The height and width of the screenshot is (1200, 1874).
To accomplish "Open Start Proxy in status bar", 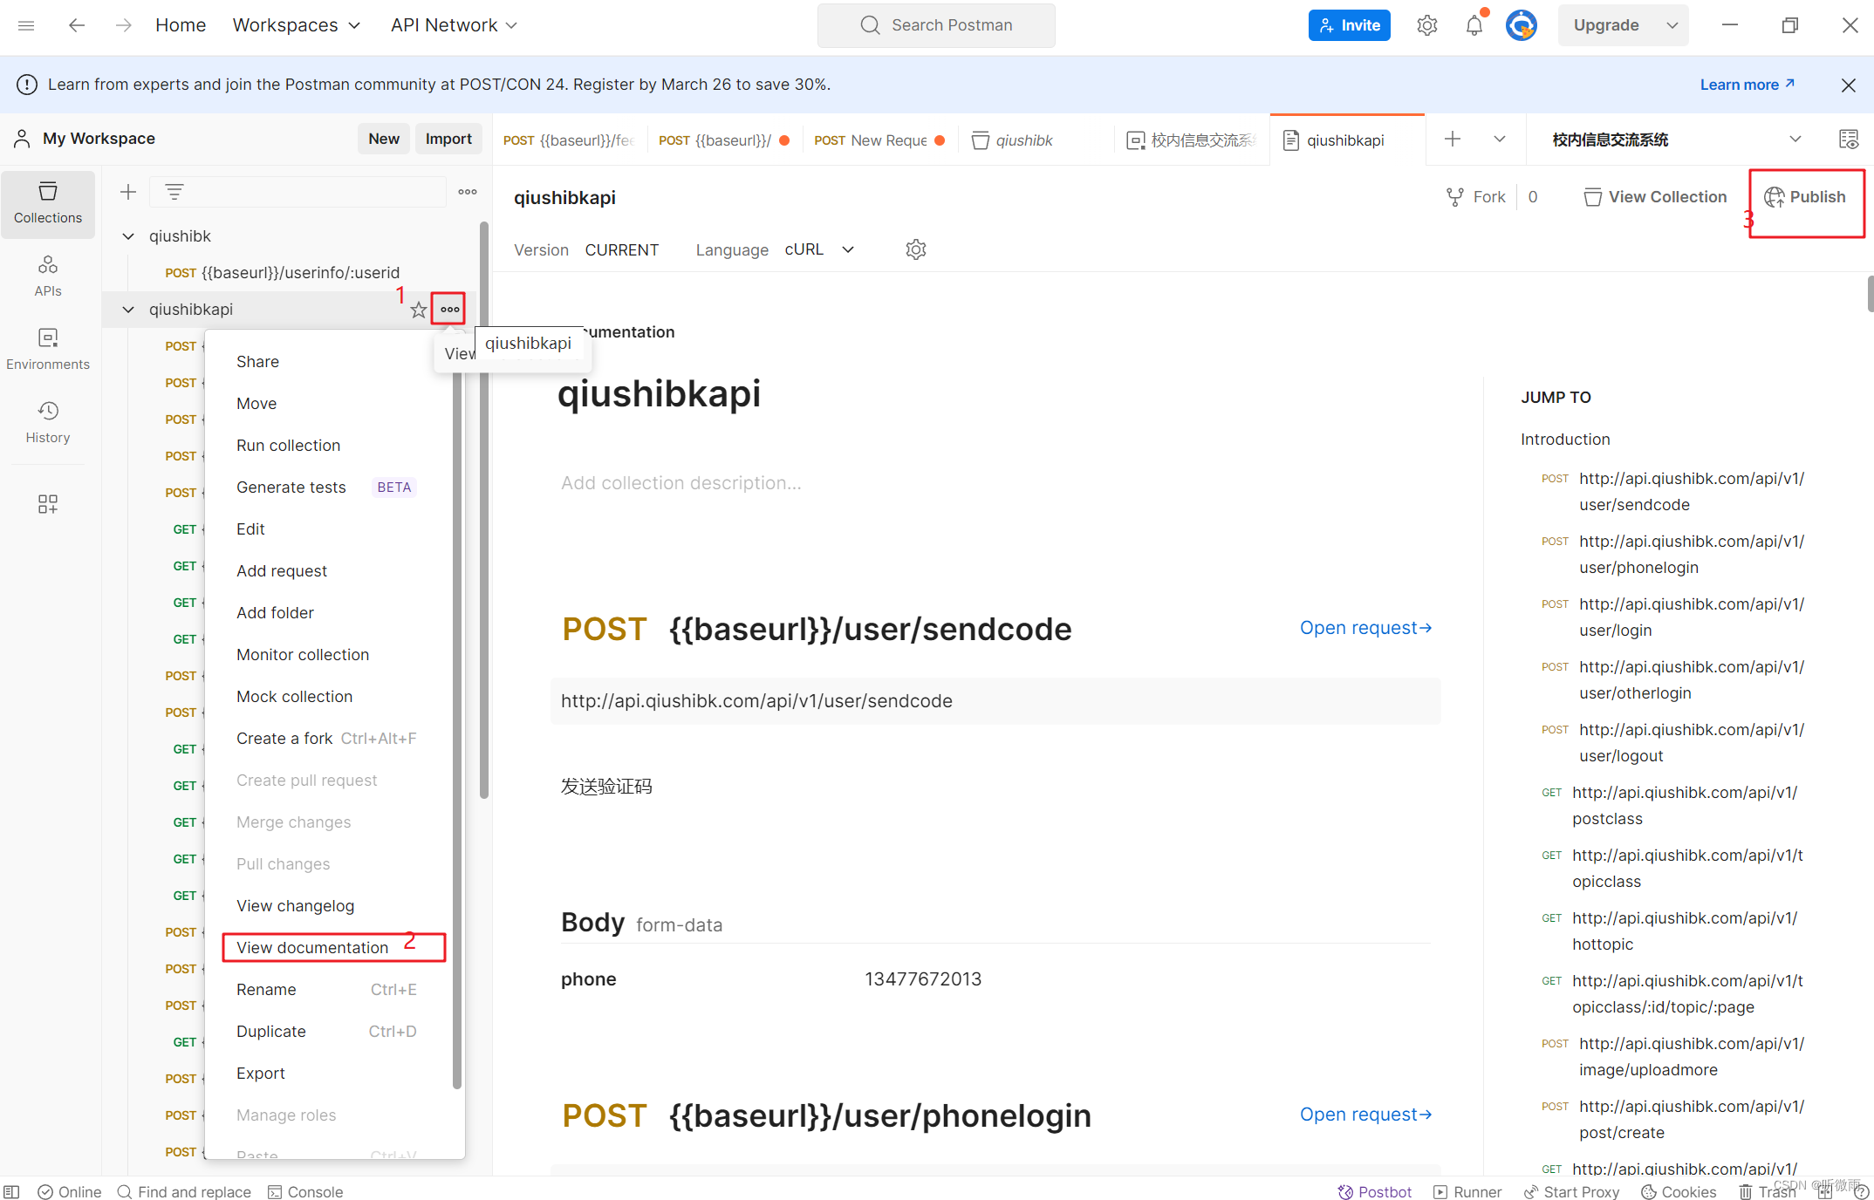I will 1571,1191.
